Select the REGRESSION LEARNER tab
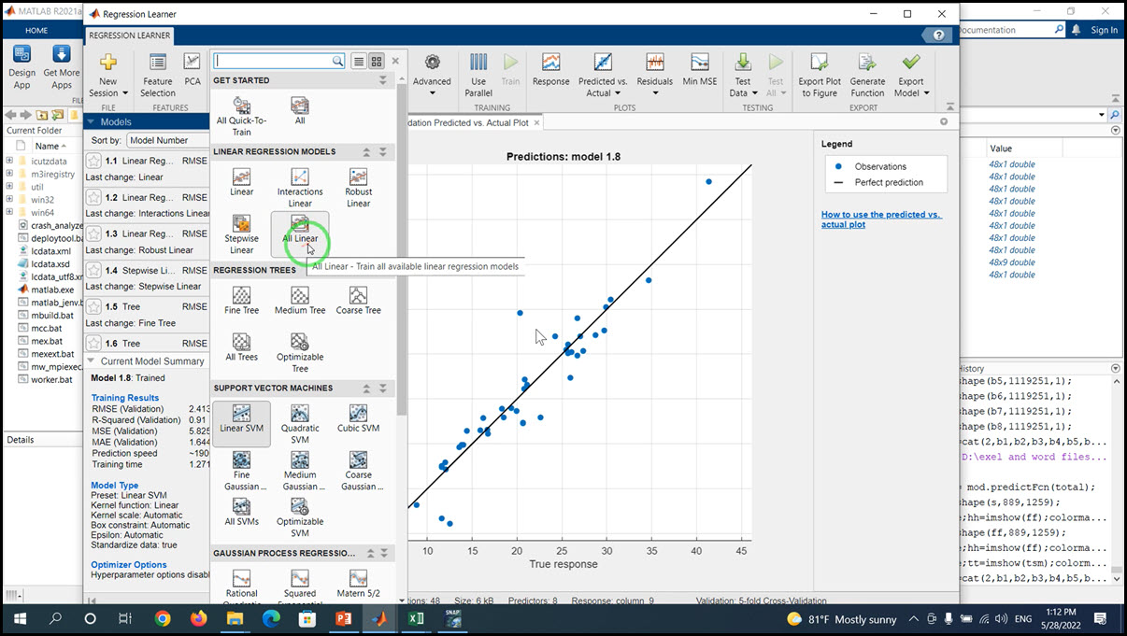This screenshot has width=1127, height=636. pyautogui.click(x=130, y=35)
